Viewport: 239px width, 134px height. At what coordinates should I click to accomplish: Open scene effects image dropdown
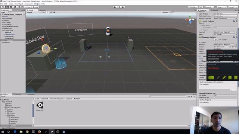(x=55, y=12)
